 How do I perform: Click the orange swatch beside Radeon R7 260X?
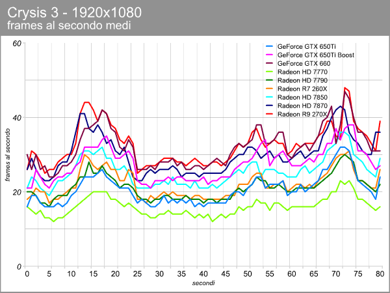(269, 89)
